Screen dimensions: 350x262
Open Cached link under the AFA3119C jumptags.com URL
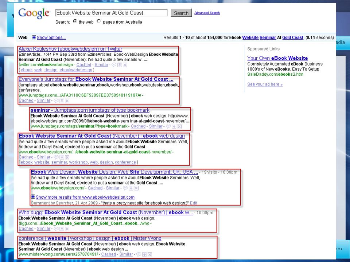26,100
